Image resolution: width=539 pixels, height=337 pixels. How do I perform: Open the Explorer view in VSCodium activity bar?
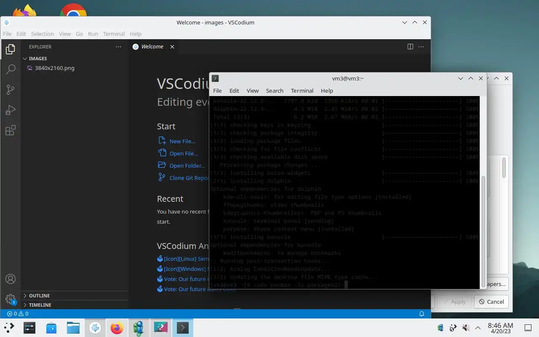[11, 50]
